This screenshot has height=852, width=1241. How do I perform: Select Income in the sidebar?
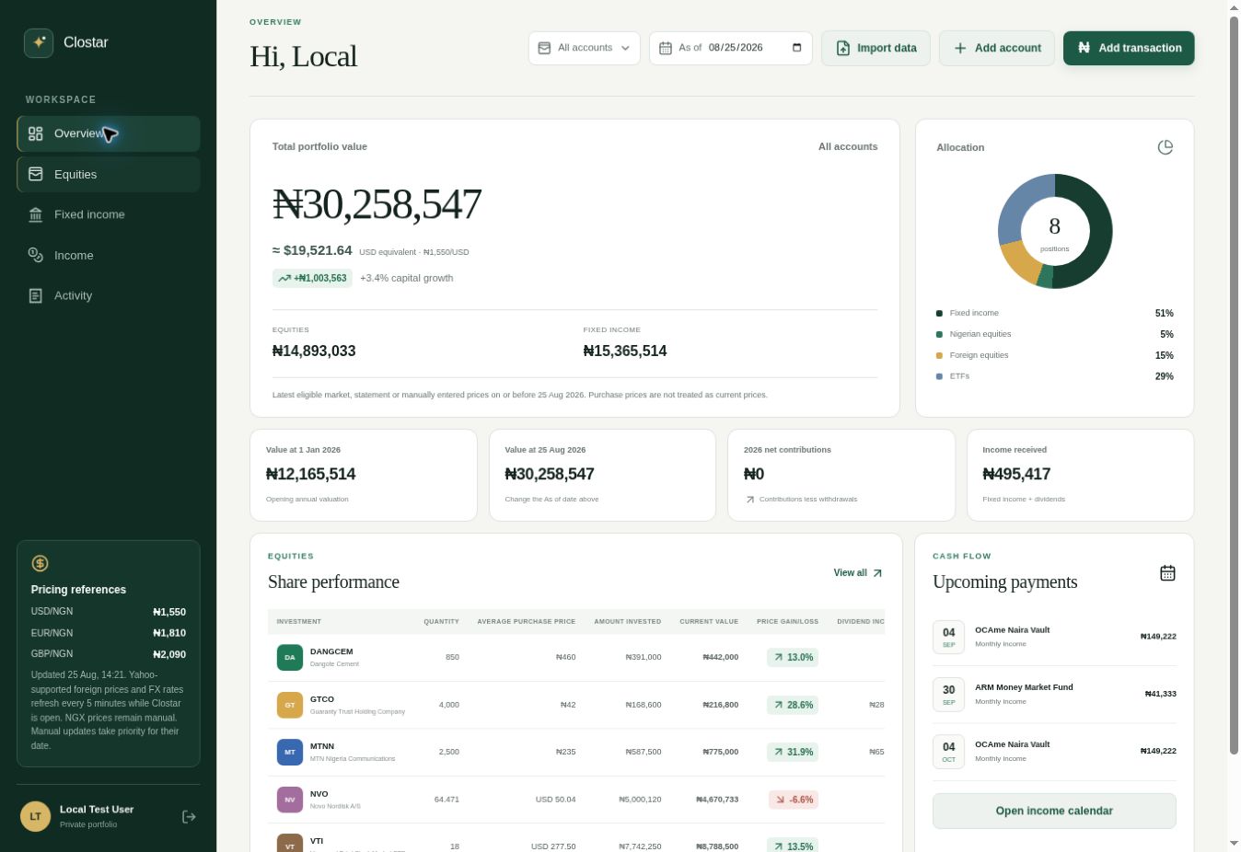(109, 255)
